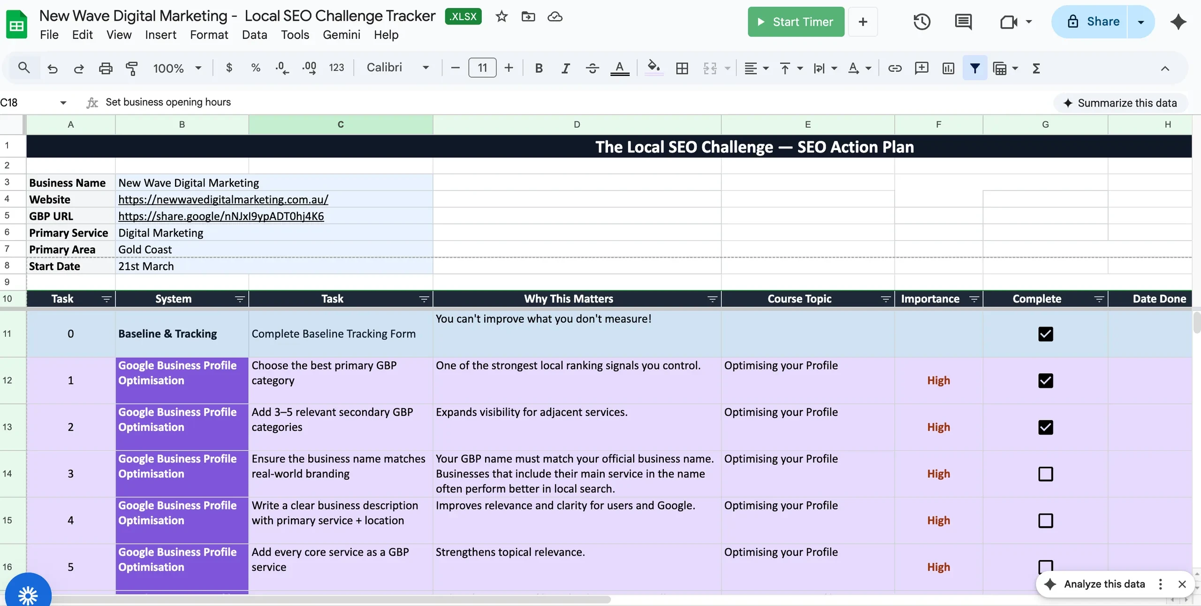Click the Start Timer button

796,22
